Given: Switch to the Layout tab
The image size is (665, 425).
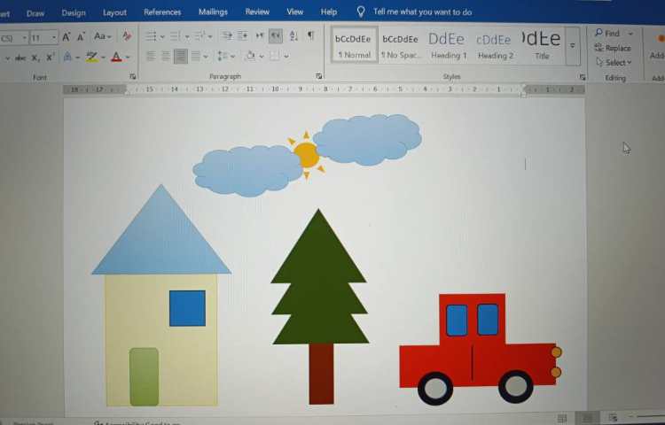Looking at the screenshot, I should coord(114,12).
